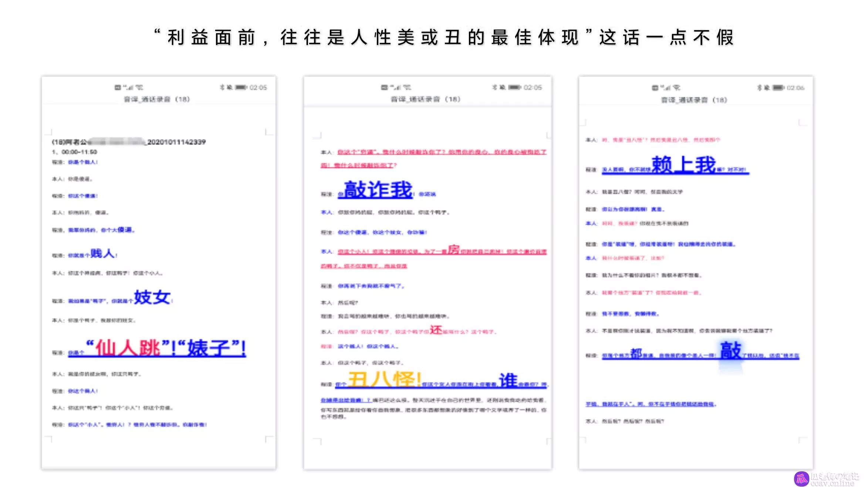Click the signal bars in left phone screenshot

coord(128,88)
